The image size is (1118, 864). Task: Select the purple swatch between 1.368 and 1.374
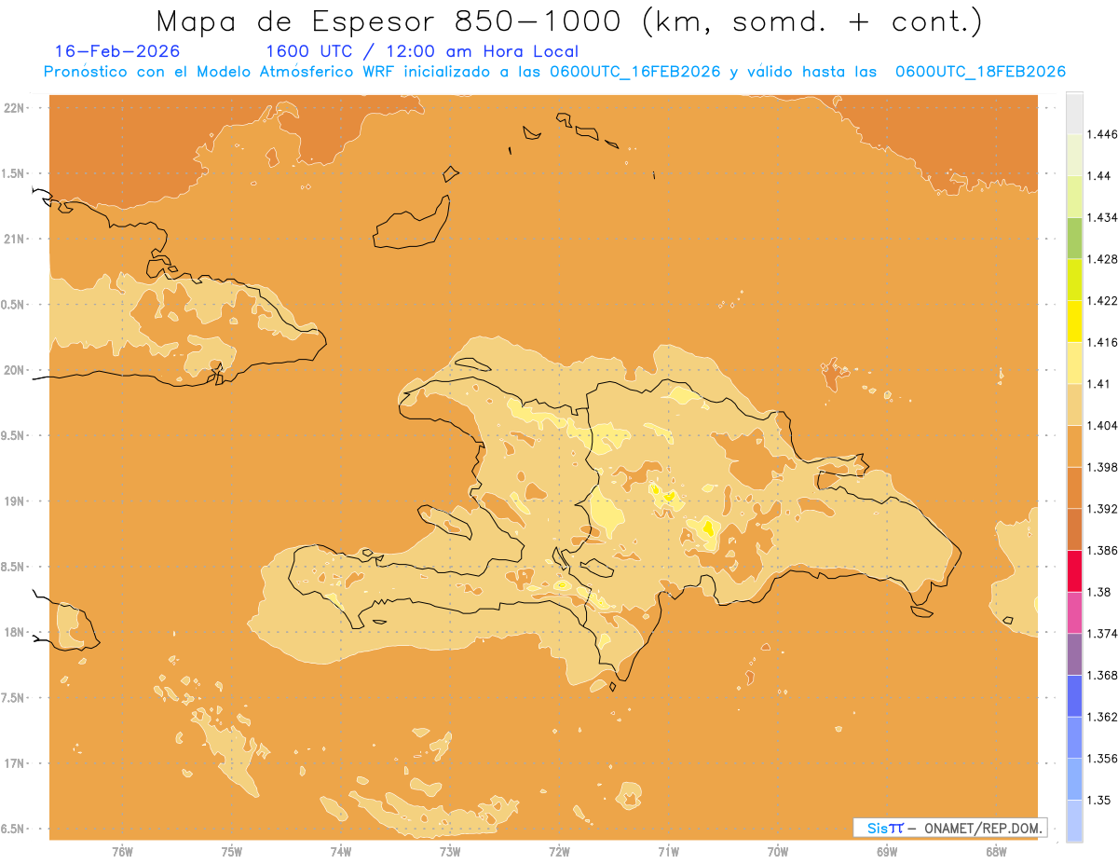coord(1074,653)
